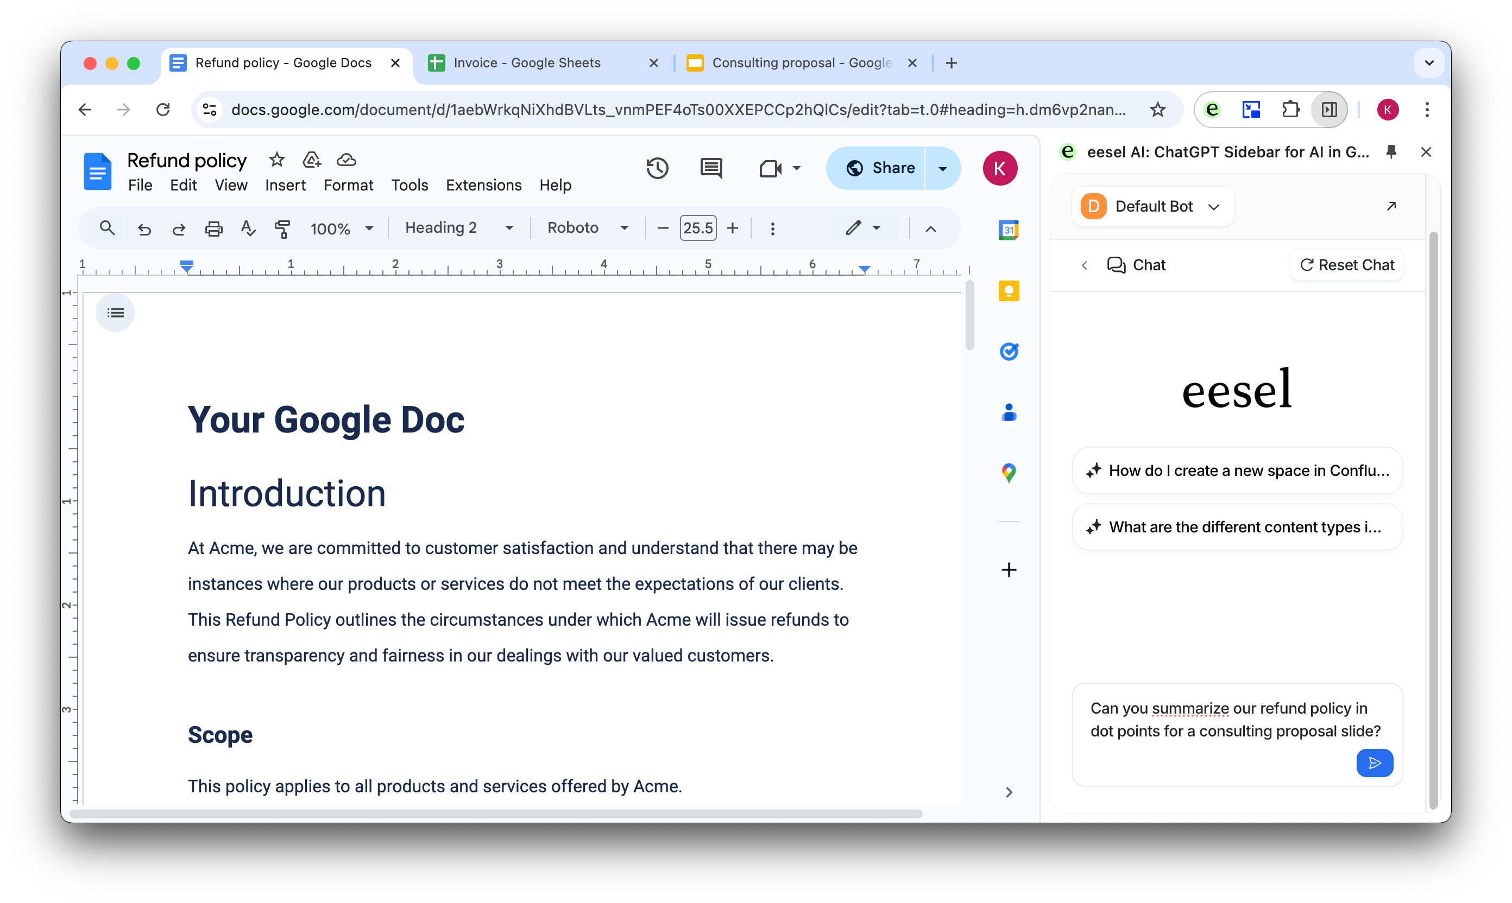Open the Format menu

coord(349,185)
